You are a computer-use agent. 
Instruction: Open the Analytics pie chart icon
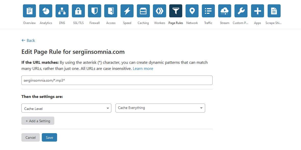coord(46,11)
